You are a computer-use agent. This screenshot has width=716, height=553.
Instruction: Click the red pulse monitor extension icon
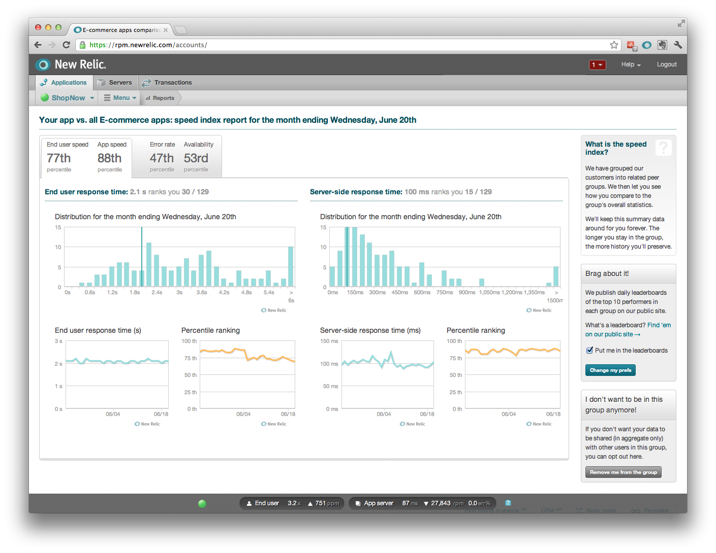(x=632, y=45)
